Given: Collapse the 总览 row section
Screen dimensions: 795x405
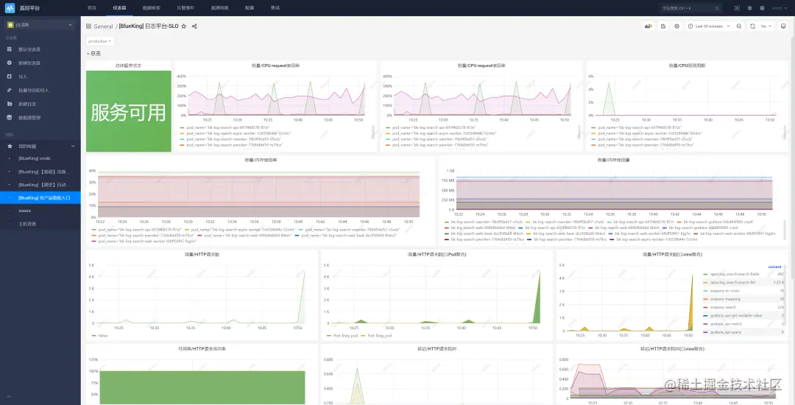Looking at the screenshot, I should pos(93,53).
